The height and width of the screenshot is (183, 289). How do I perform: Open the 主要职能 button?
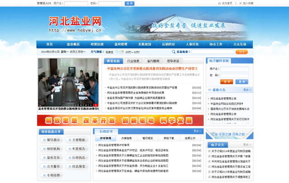coord(77,140)
